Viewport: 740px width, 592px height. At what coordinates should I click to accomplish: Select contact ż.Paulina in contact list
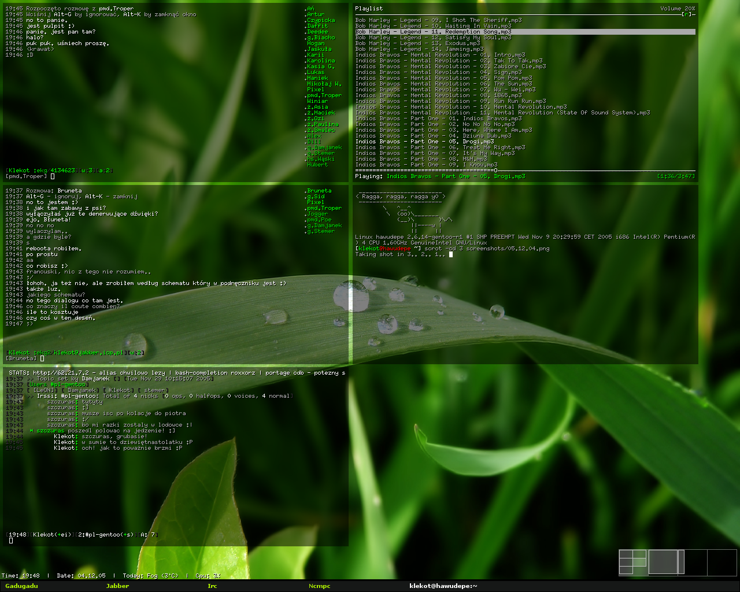(323, 124)
